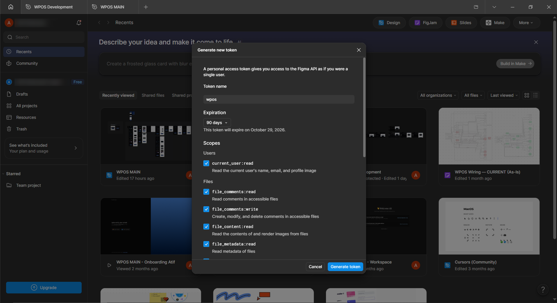Open the WPOS MAIN file thumbnail
Image resolution: width=557 pixels, height=303 pixels.
tap(146, 136)
